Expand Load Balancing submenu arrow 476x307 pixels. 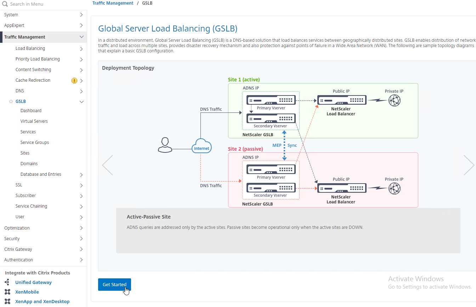[81, 49]
